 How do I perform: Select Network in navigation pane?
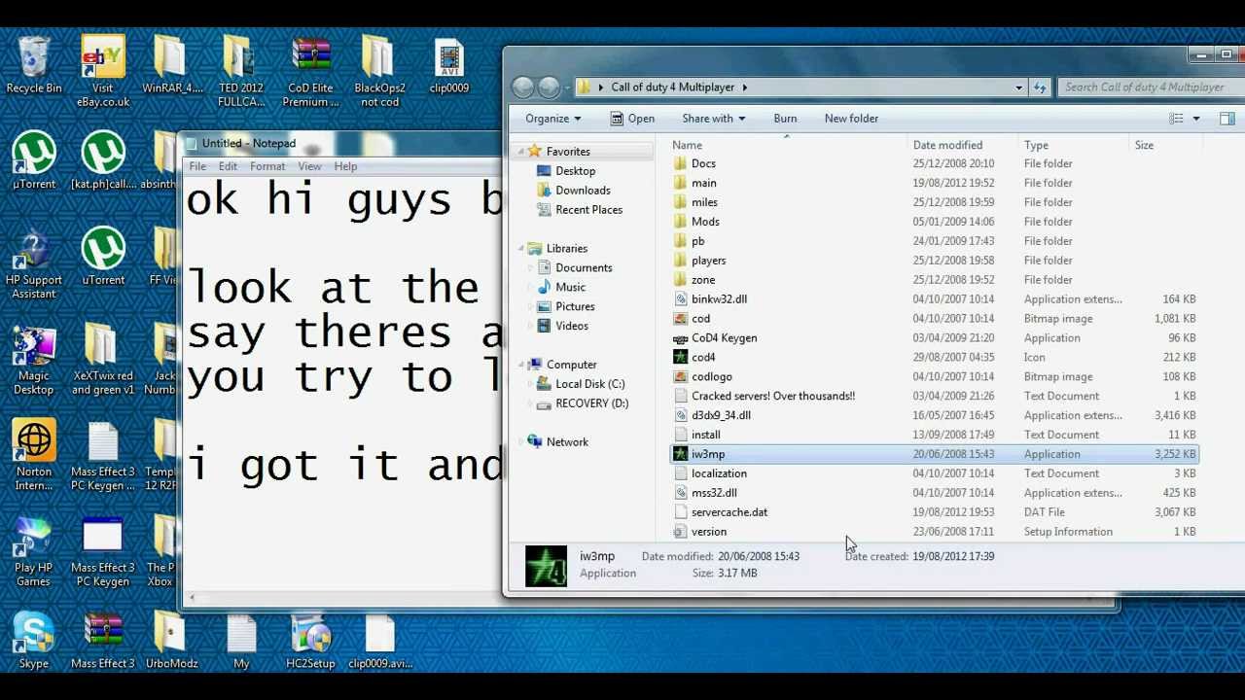tap(567, 442)
